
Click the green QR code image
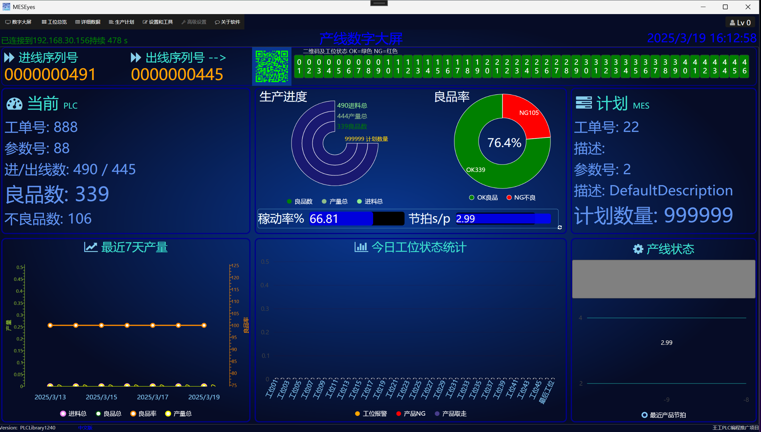coord(272,67)
